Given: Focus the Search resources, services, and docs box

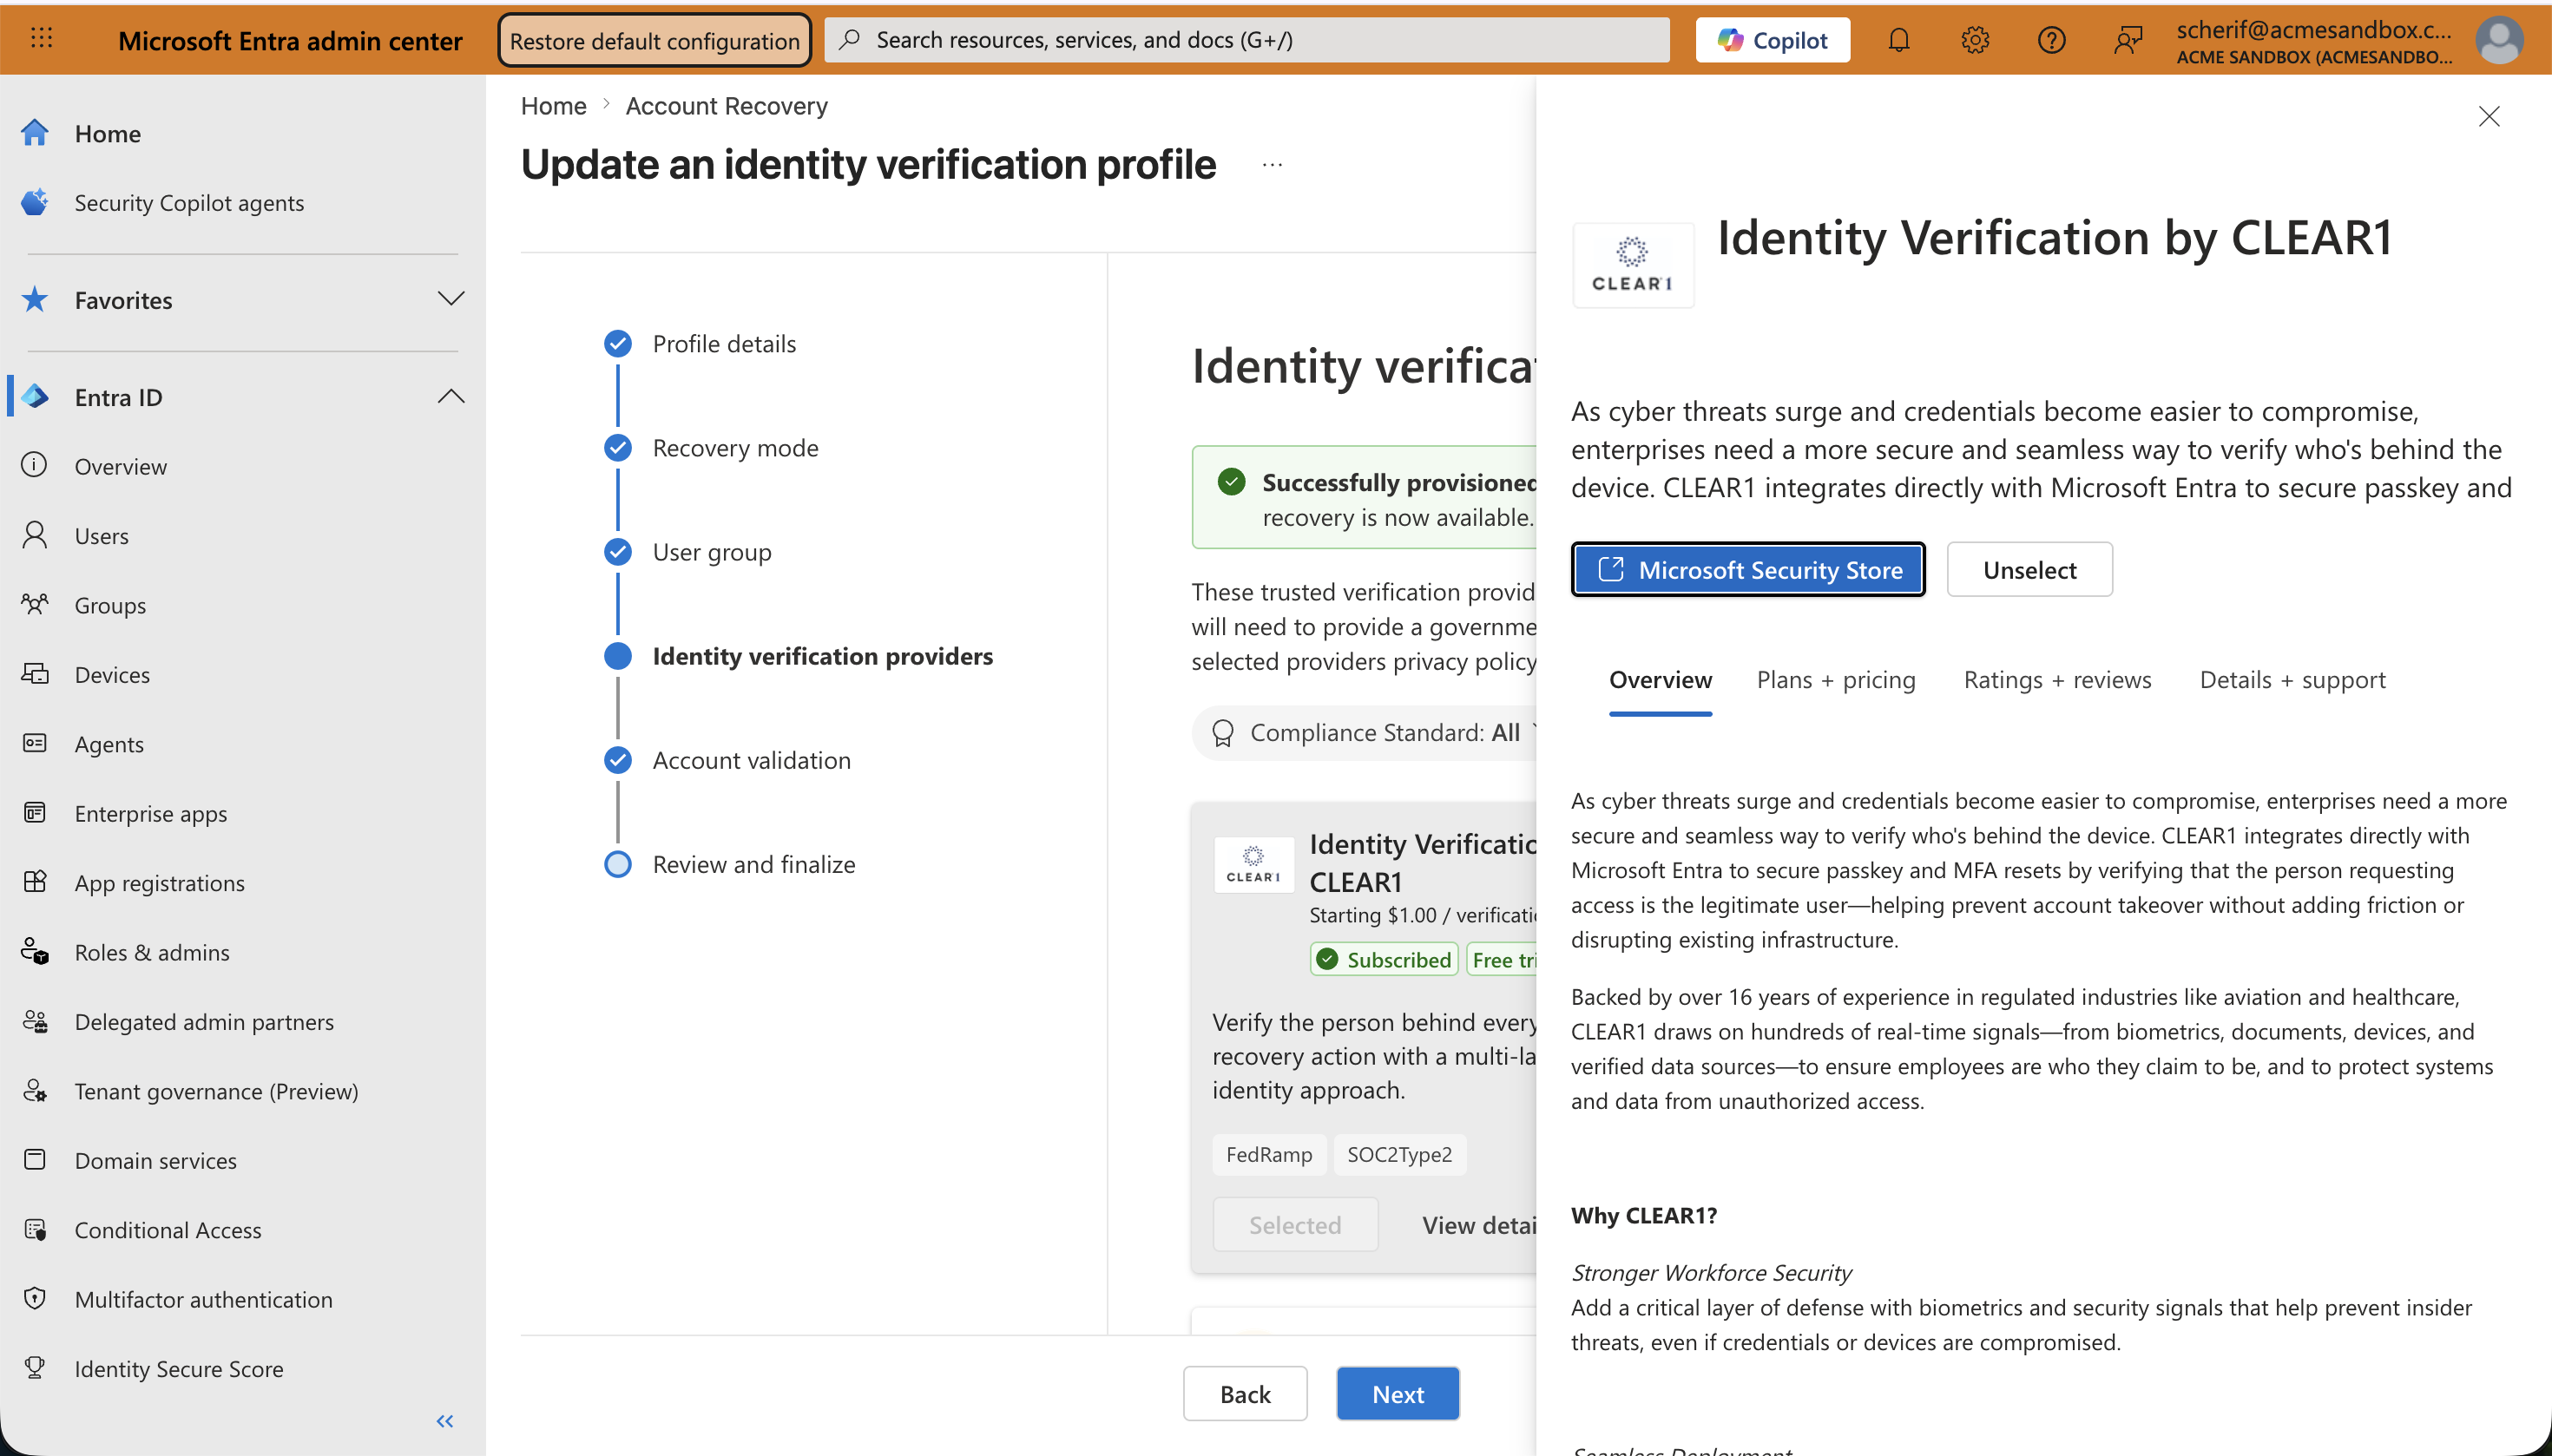Looking at the screenshot, I should point(1246,40).
